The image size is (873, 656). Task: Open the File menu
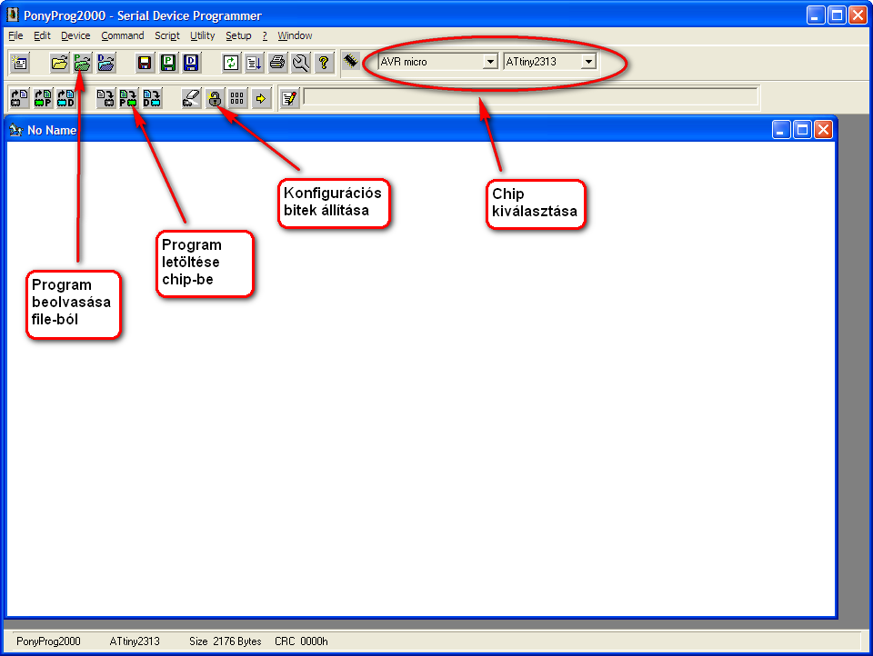point(15,35)
